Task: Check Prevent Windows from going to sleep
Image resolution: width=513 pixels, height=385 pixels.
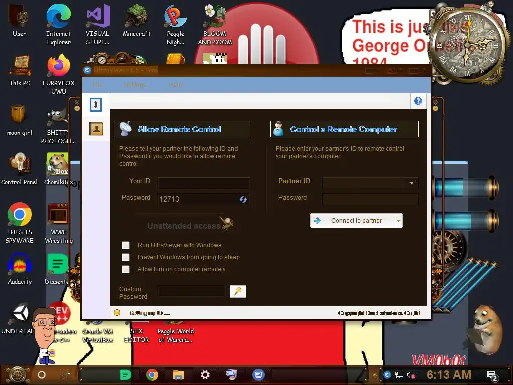Action: click(x=126, y=257)
